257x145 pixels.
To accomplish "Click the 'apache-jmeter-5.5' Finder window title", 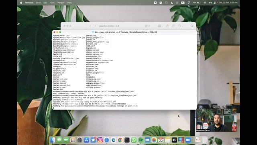I will [x=109, y=26].
